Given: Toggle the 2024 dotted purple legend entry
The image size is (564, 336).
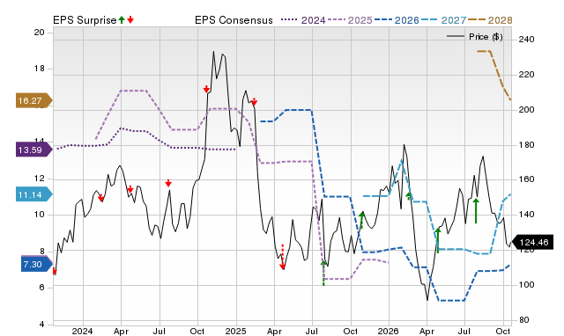Looking at the screenshot, I should 303,20.
